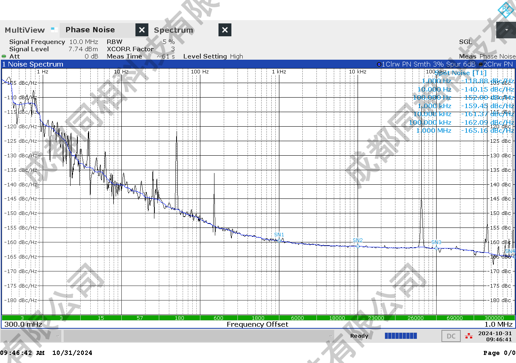Click the green Att status indicator
Image resolution: width=516 pixels, height=363 pixels.
pos(4,56)
